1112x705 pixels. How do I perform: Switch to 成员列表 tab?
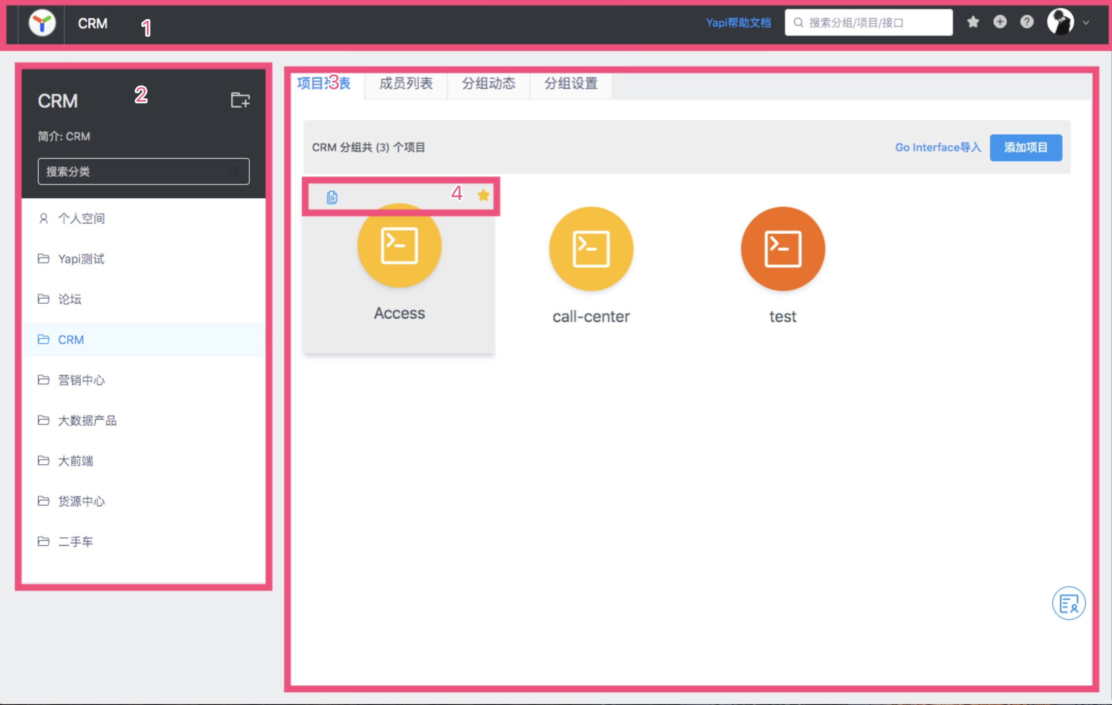(406, 84)
